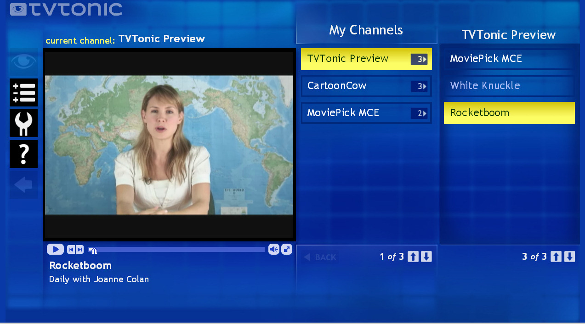The image size is (585, 324).
Task: Play the Rocketboom item
Action: click(x=509, y=113)
